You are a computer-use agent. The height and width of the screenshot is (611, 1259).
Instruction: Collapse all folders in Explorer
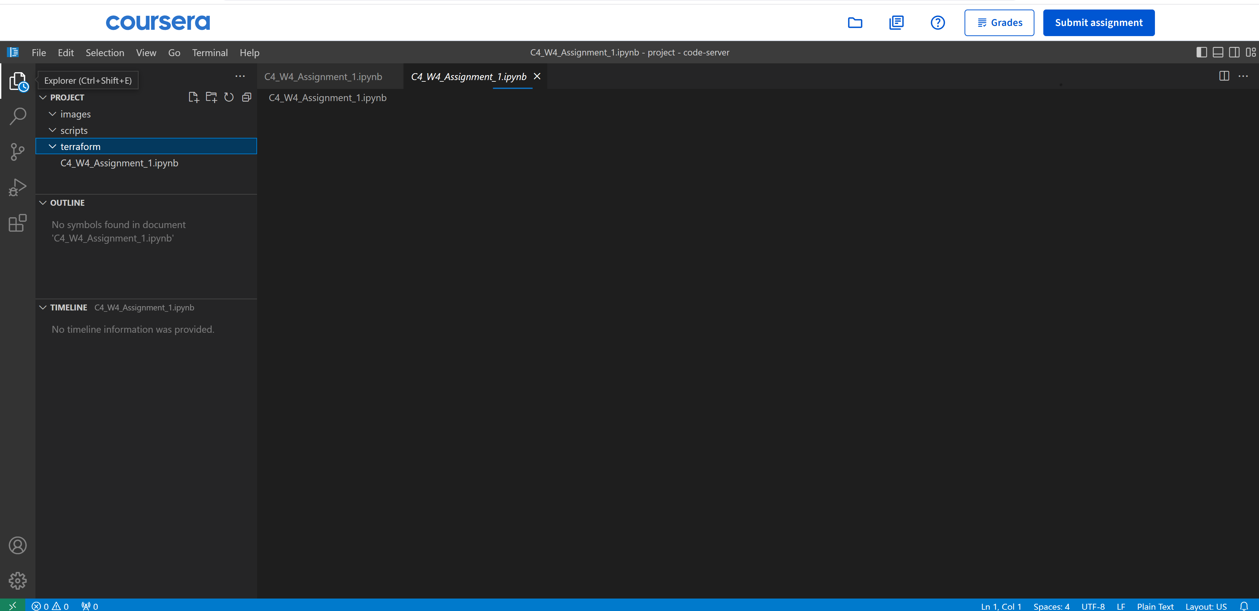point(246,97)
